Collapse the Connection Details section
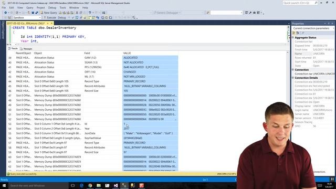 pos(293,78)
